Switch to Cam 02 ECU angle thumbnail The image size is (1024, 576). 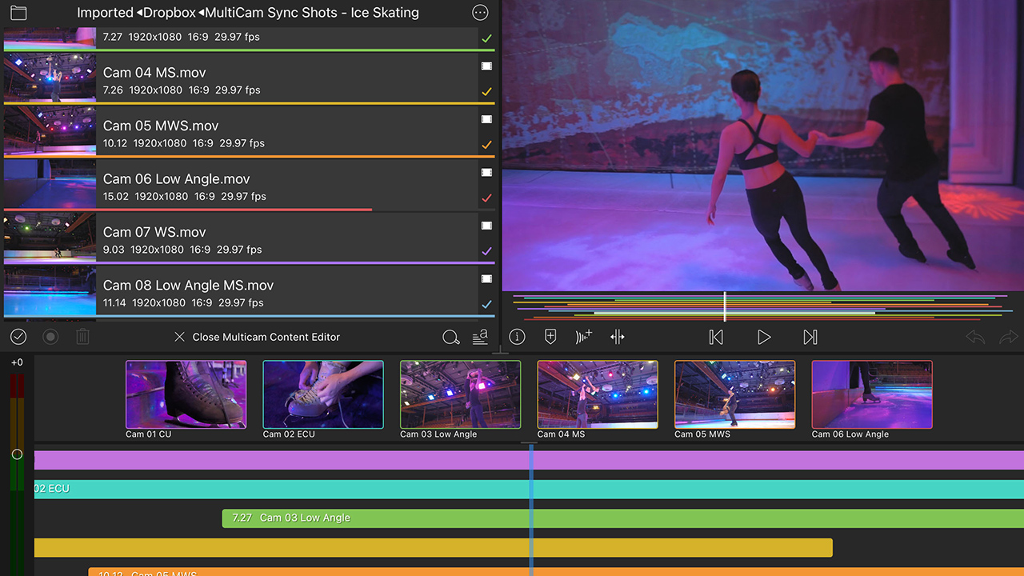point(323,394)
